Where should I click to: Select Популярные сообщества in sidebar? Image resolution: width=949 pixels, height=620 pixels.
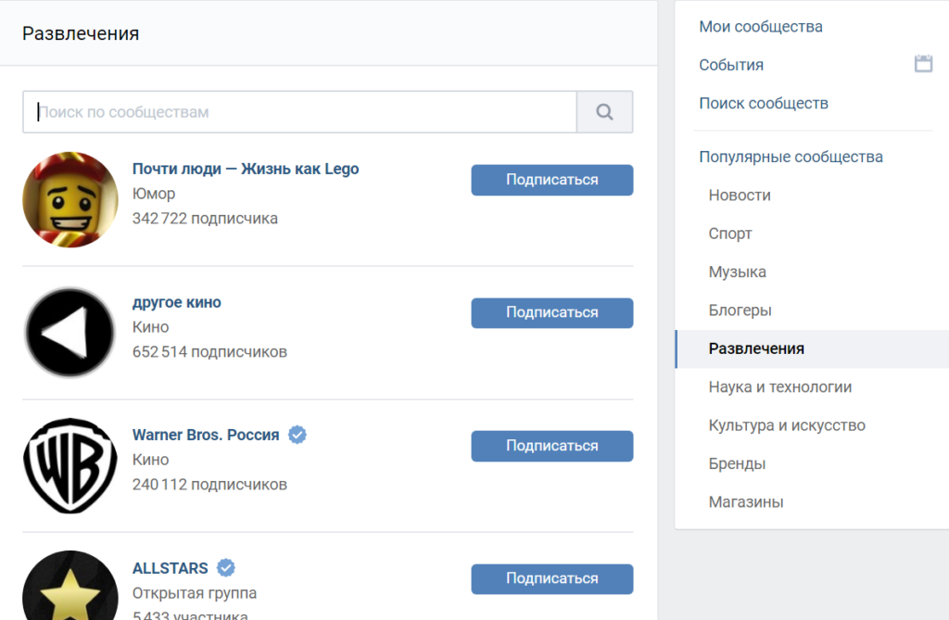pos(791,157)
